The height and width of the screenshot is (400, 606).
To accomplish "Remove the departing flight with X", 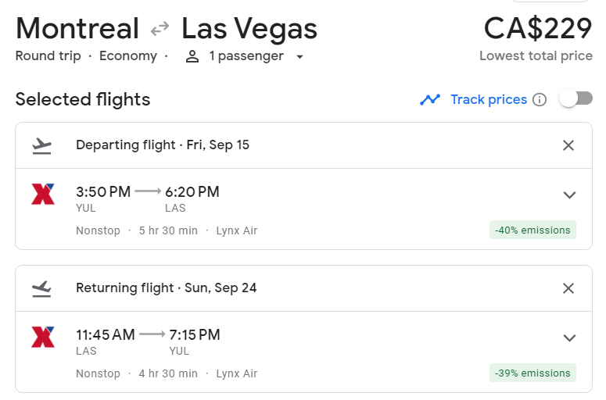I will [568, 145].
